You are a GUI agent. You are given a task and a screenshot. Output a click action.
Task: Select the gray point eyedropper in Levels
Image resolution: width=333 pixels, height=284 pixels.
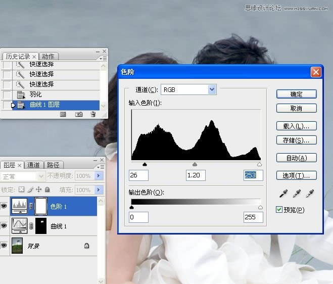297,193
